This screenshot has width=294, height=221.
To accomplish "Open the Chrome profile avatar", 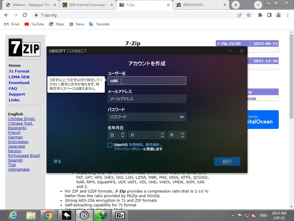I will (x=278, y=15).
